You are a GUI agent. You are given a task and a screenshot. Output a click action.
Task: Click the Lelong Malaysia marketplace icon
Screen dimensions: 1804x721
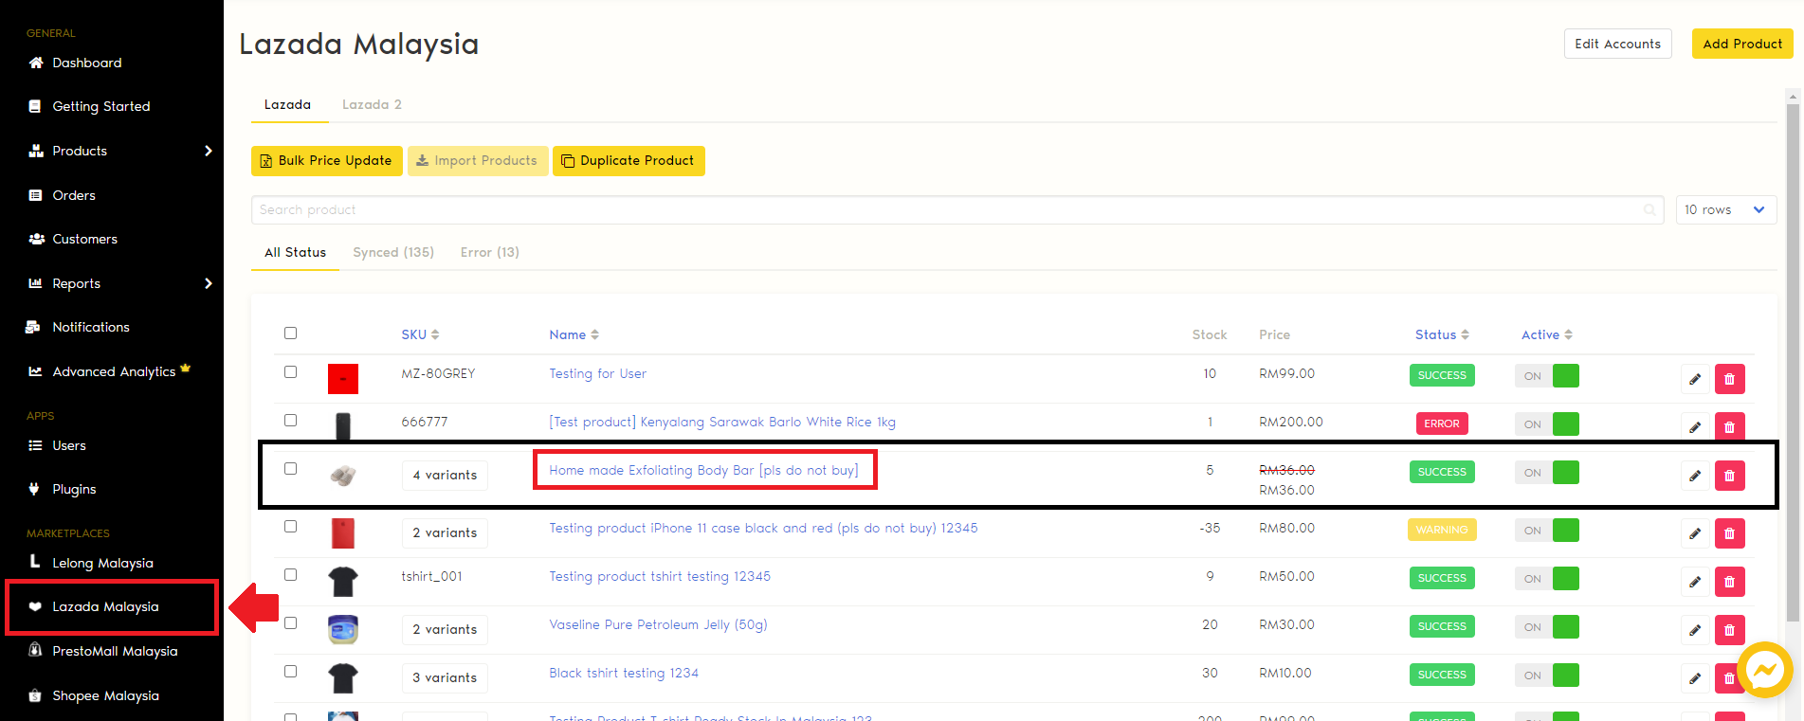point(35,562)
